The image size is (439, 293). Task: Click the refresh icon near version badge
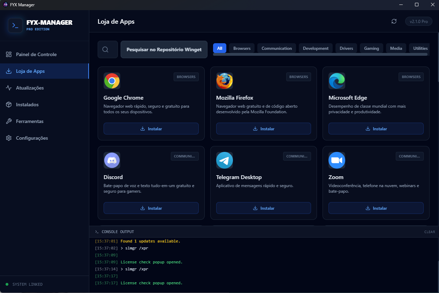point(394,21)
